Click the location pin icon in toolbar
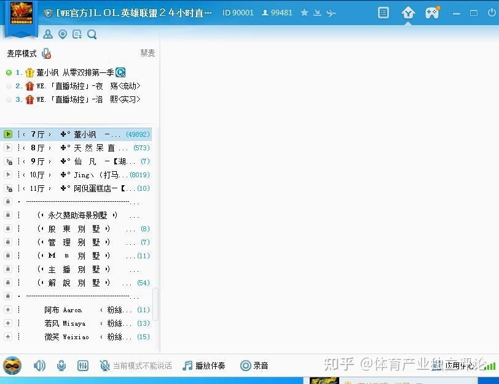The height and width of the screenshot is (384, 499). pos(62,34)
